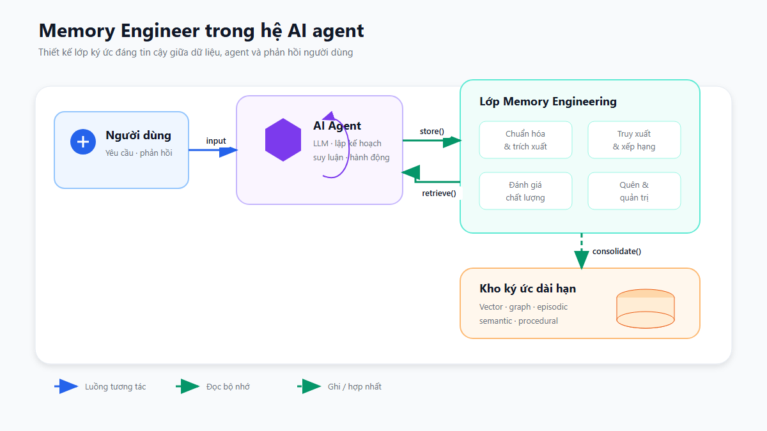Click the consolidate() label
Screen dimensions: 767x431
click(x=617, y=251)
